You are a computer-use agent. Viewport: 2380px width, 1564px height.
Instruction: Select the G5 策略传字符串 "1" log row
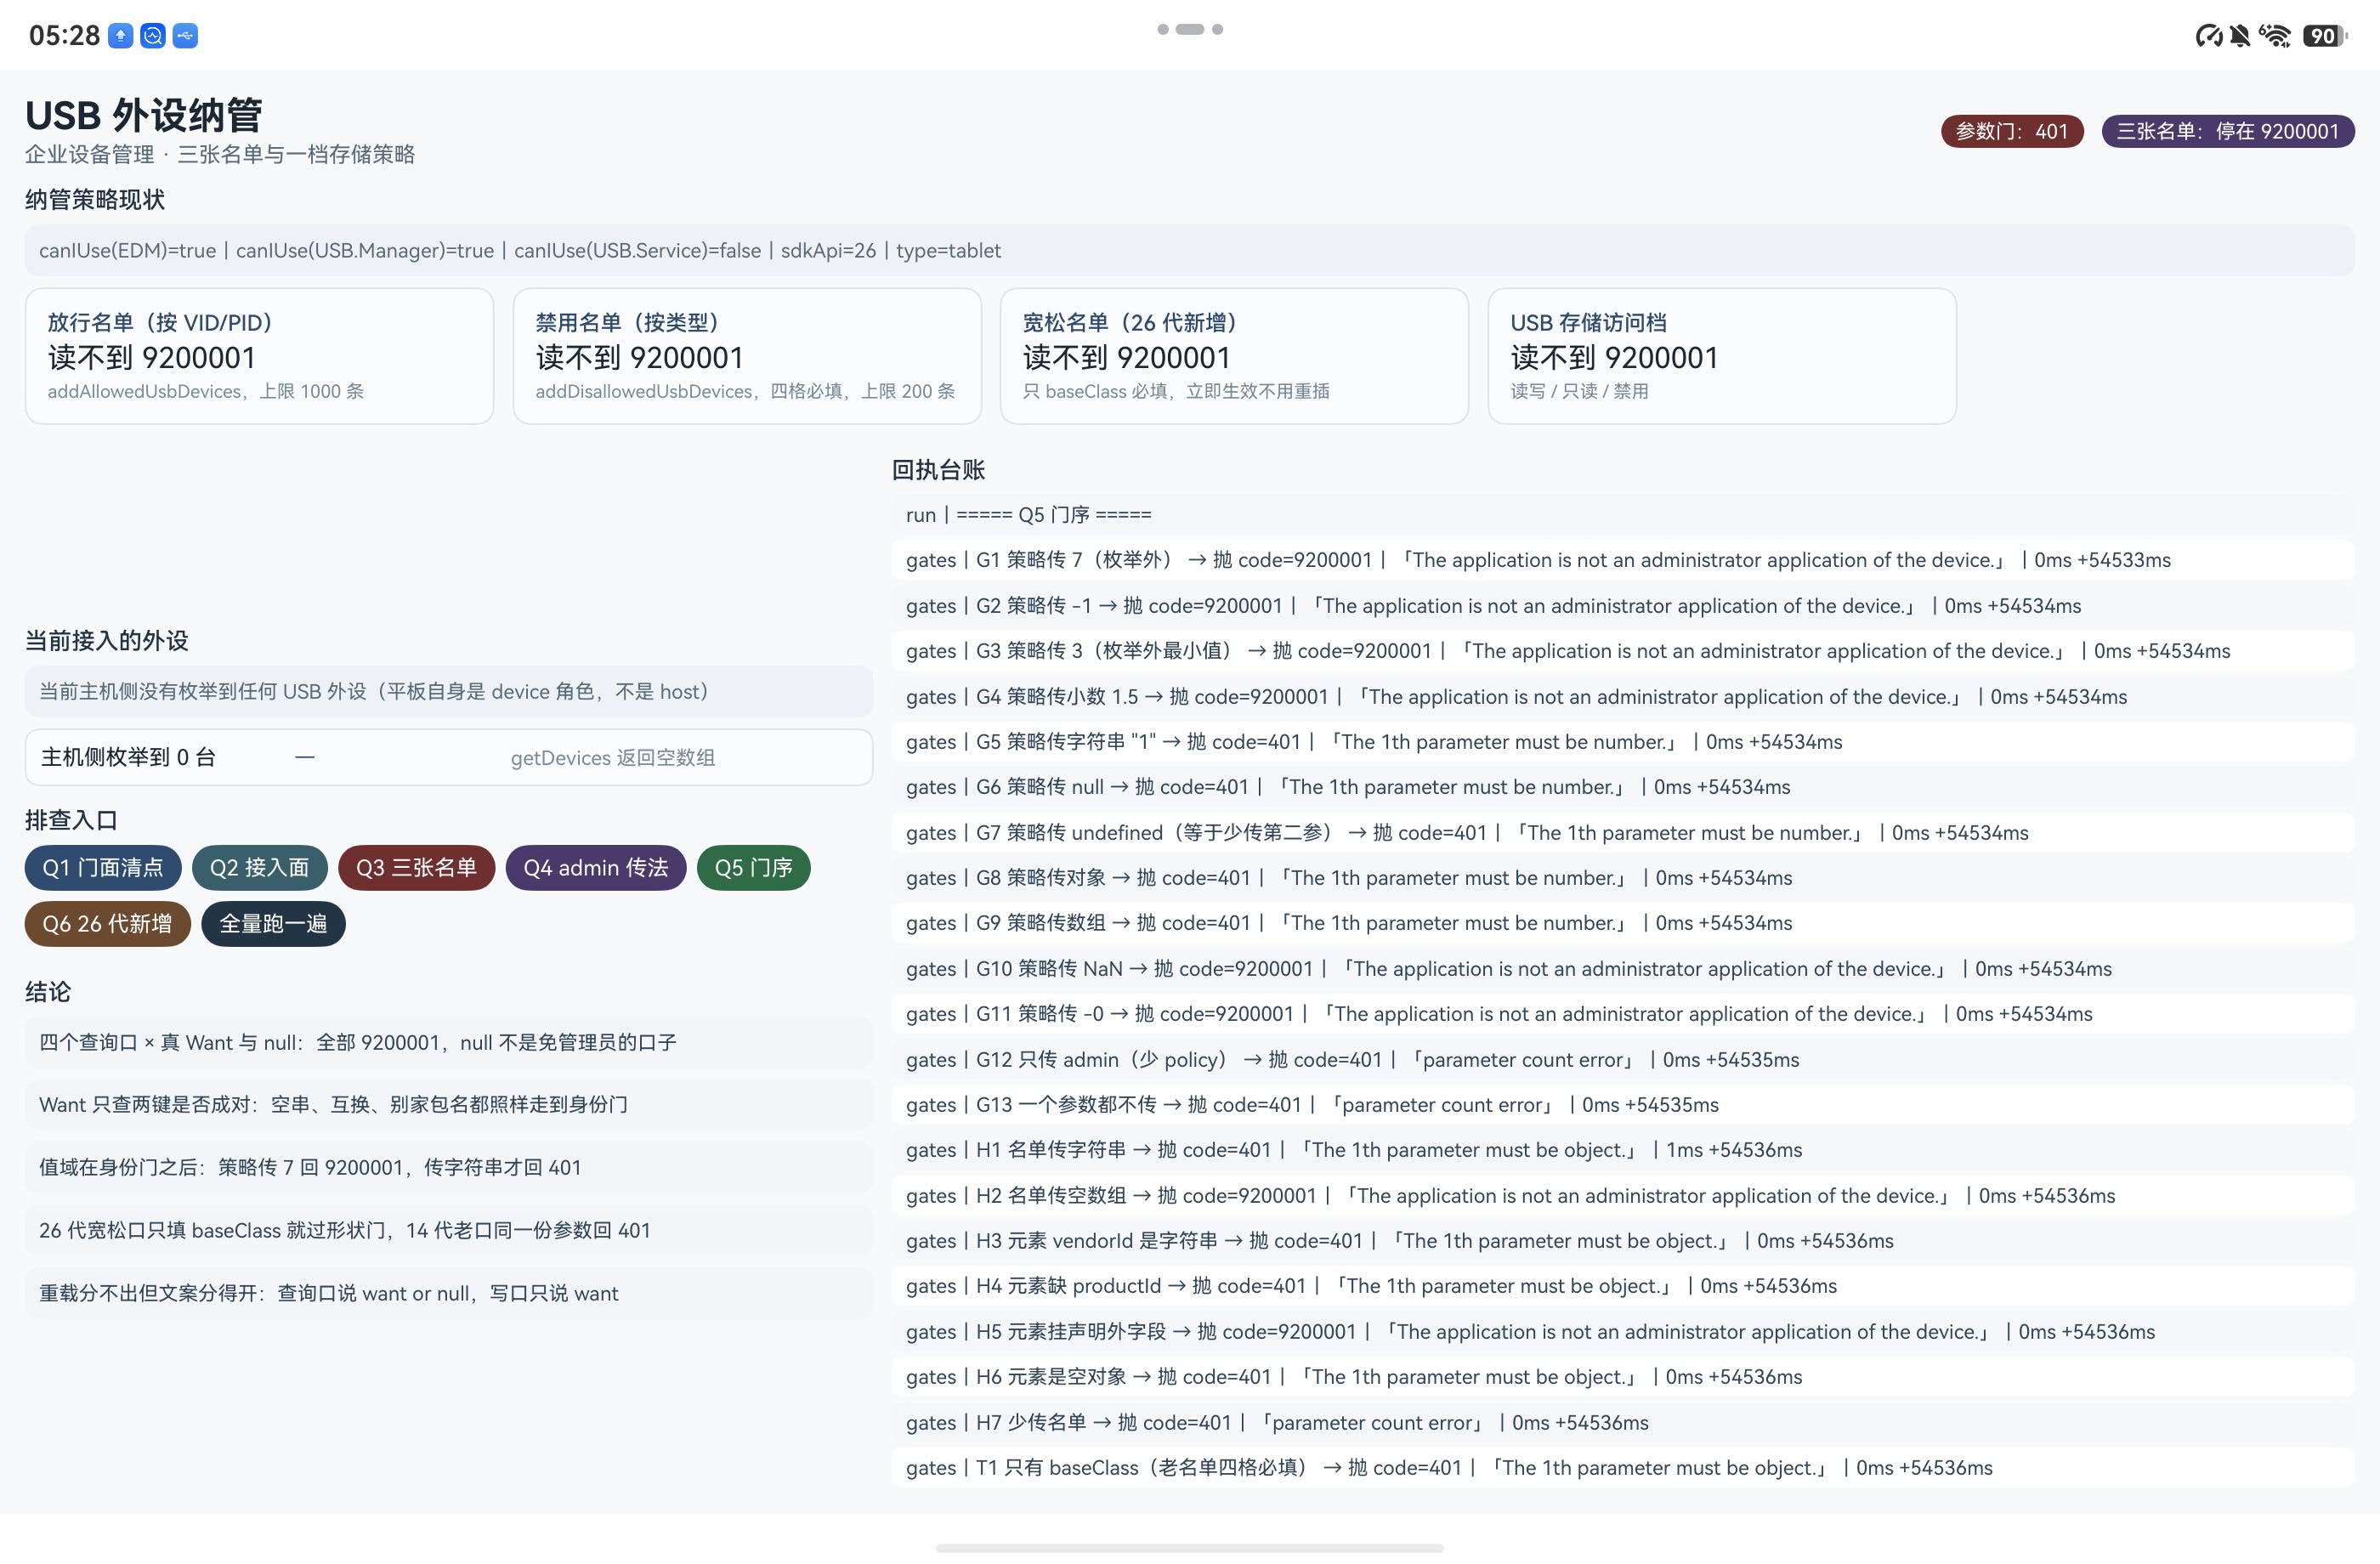pyautogui.click(x=1623, y=741)
